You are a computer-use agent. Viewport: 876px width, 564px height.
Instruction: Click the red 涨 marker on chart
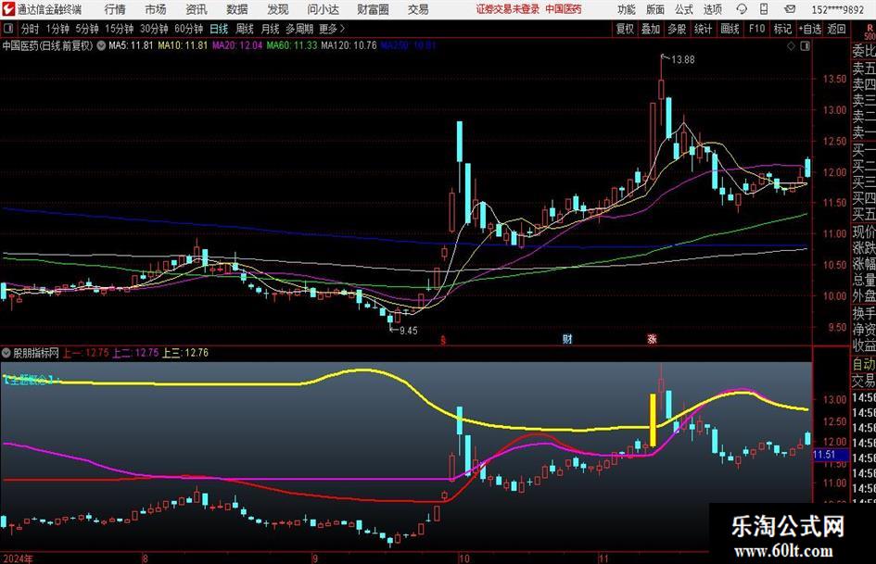coord(652,339)
